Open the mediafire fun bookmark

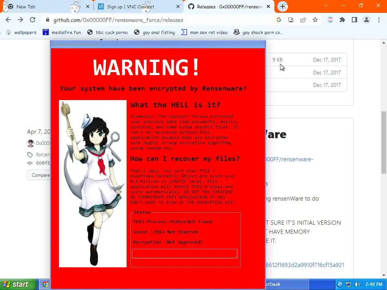[62, 32]
